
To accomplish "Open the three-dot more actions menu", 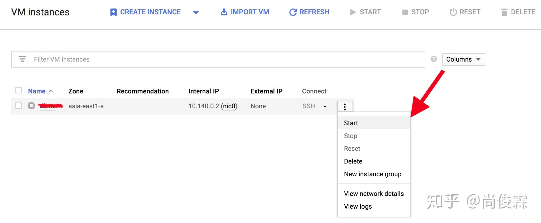I will coord(345,106).
